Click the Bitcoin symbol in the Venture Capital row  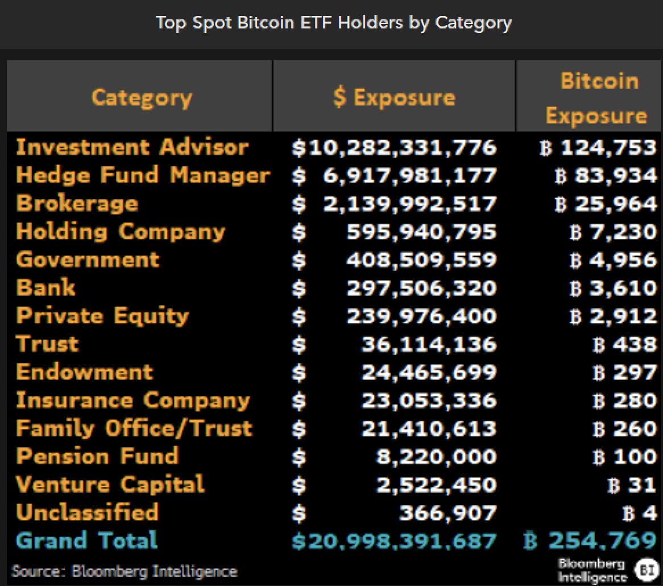pos(613,485)
